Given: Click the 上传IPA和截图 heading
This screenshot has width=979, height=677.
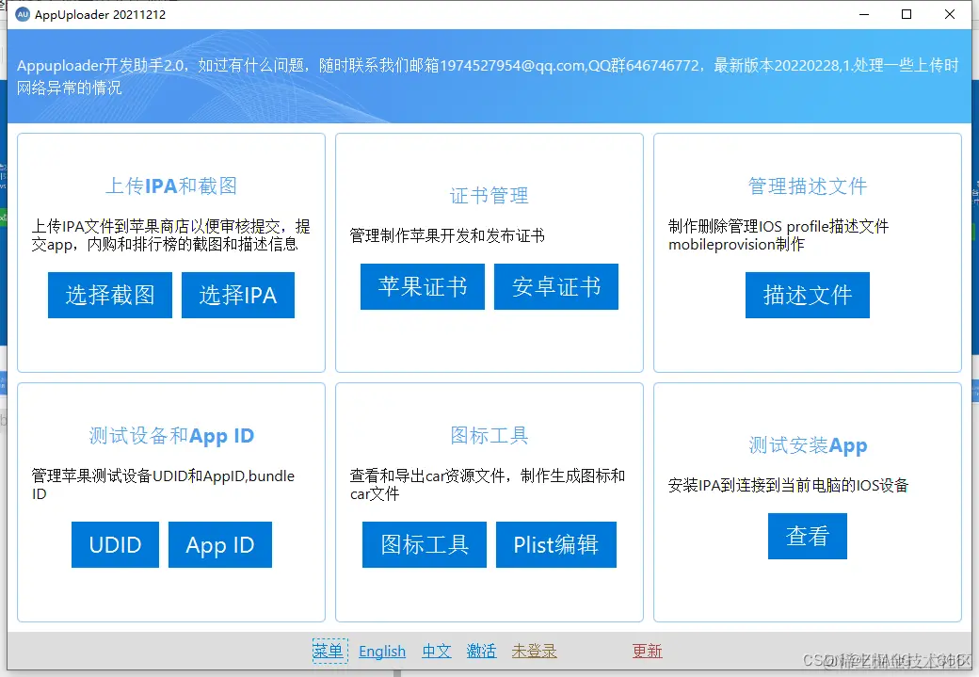Looking at the screenshot, I should point(171,186).
